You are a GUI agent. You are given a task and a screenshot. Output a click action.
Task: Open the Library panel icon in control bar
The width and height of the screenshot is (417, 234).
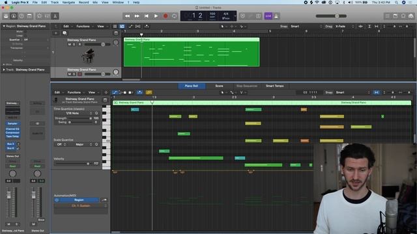pyautogui.click(x=6, y=16)
